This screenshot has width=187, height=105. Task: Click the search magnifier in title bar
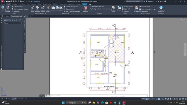[x=144, y=1]
